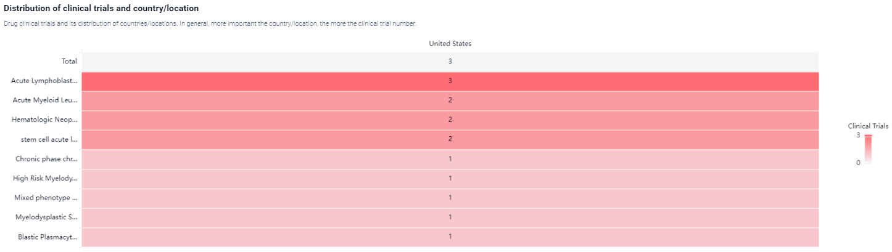Click the Clinical Trials legend gradient bar

[868, 149]
